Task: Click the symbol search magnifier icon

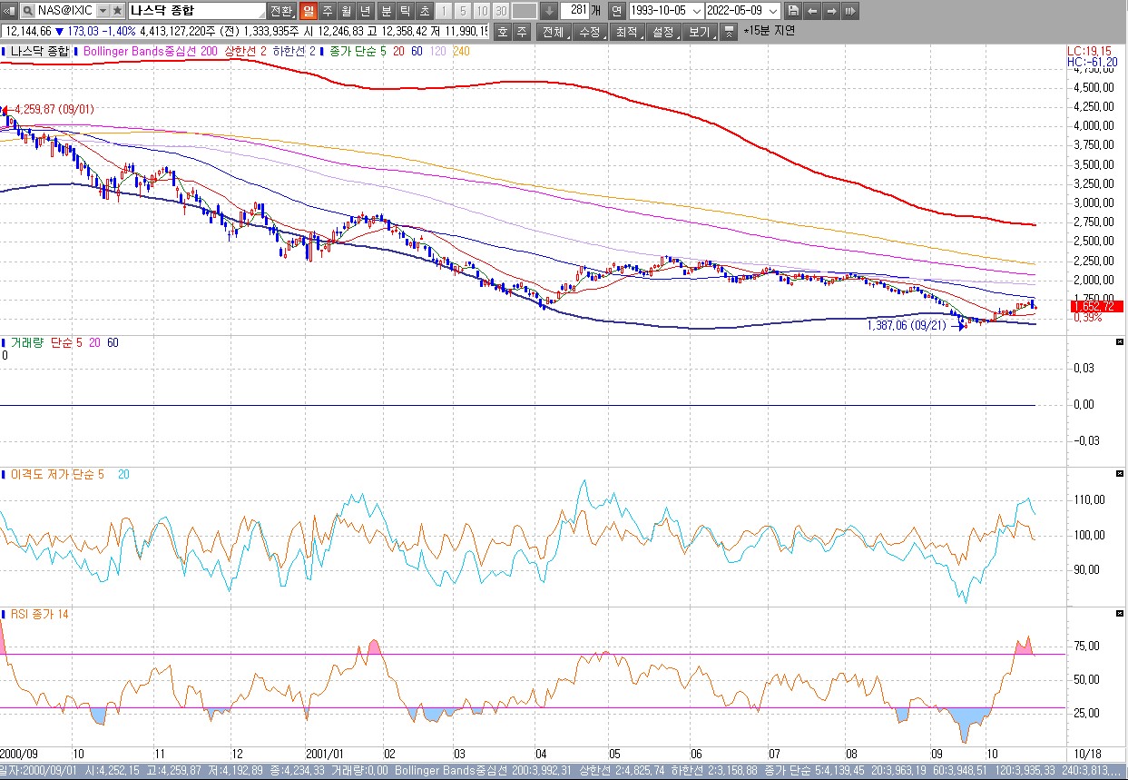Action: (28, 11)
